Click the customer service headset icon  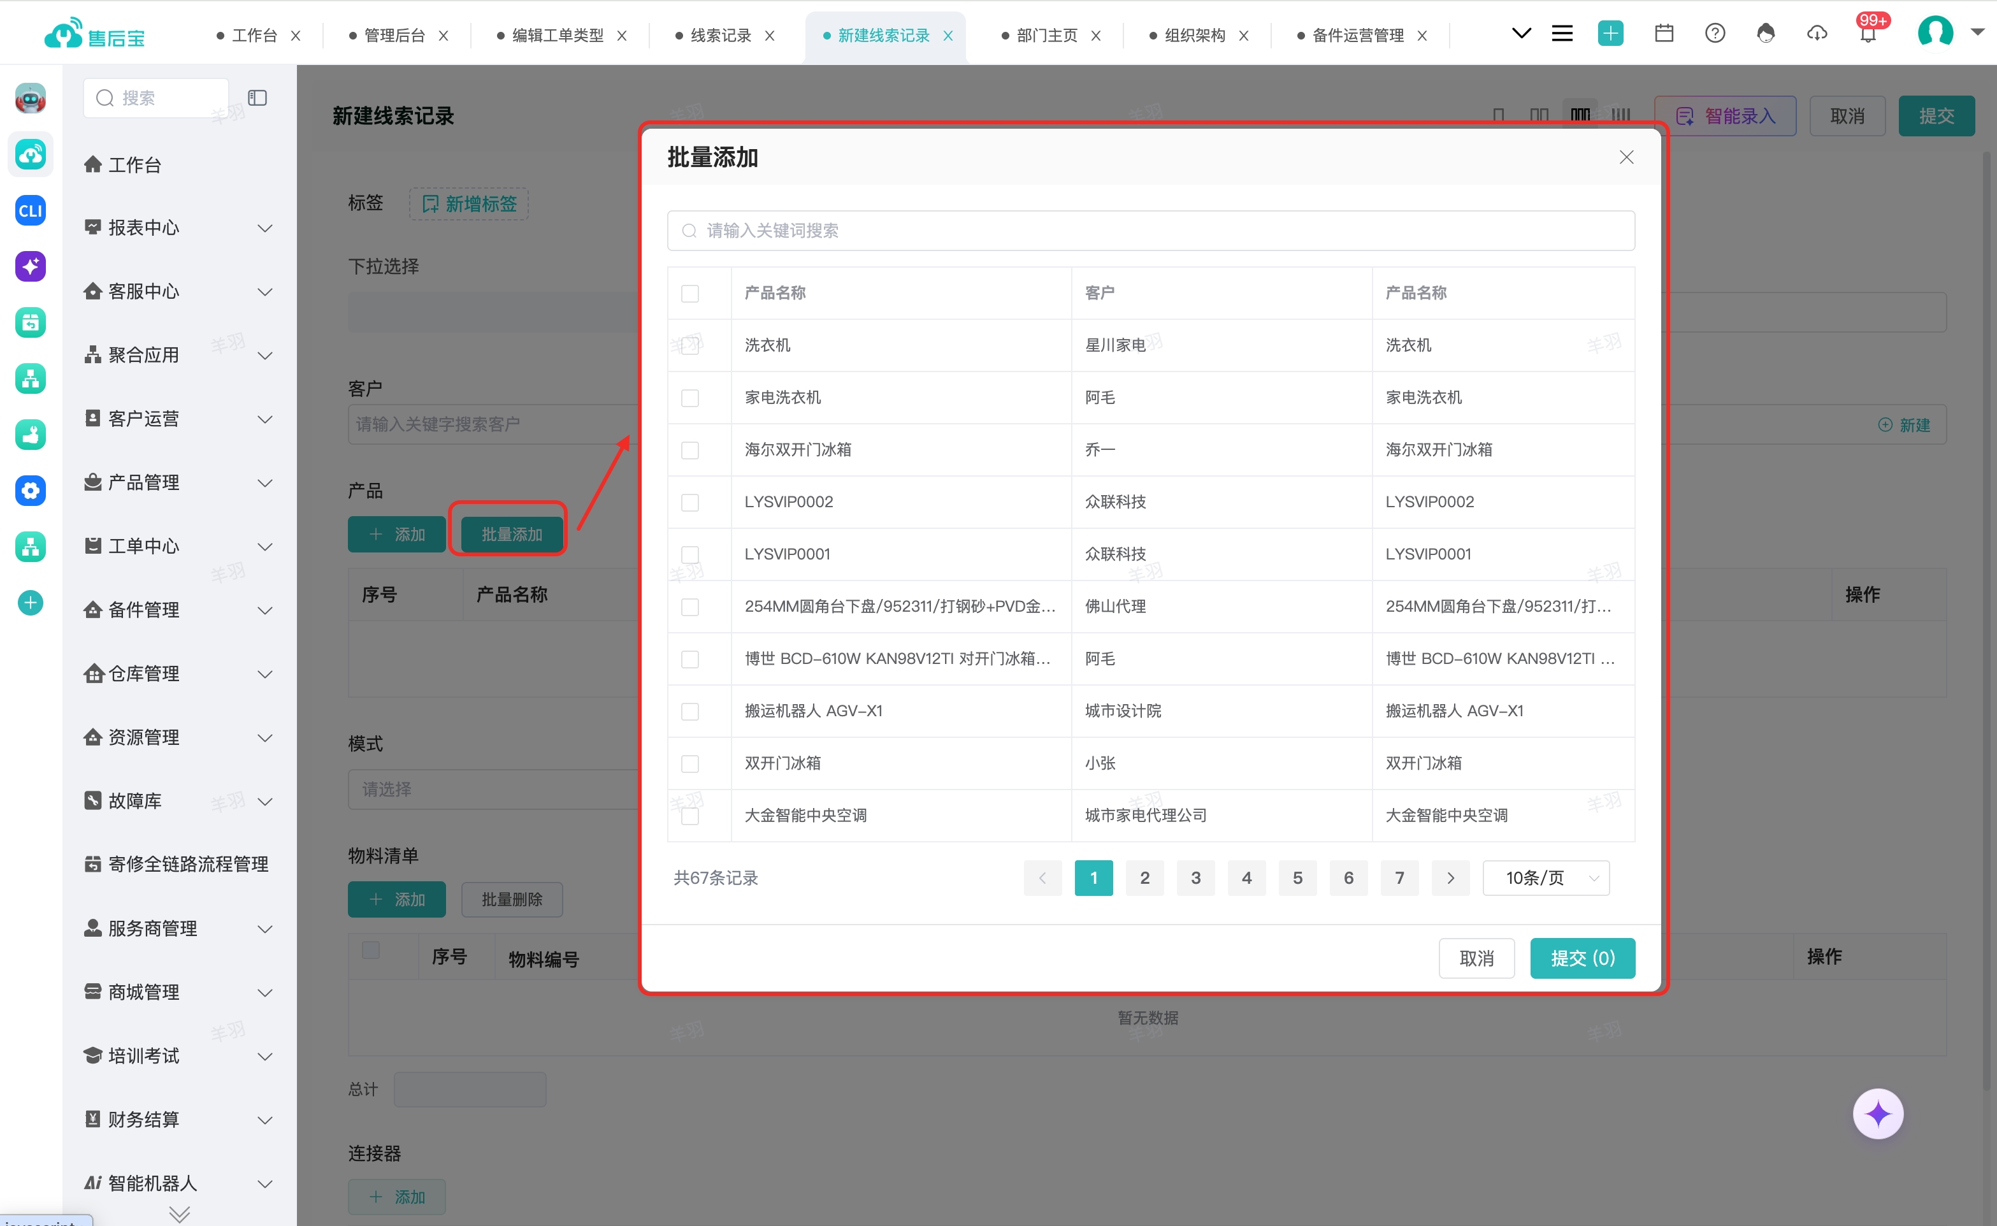tap(1766, 34)
